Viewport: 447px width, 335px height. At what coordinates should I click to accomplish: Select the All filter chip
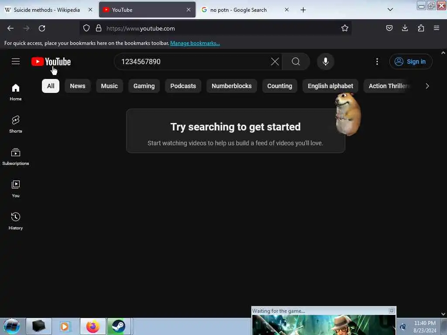pyautogui.click(x=51, y=86)
